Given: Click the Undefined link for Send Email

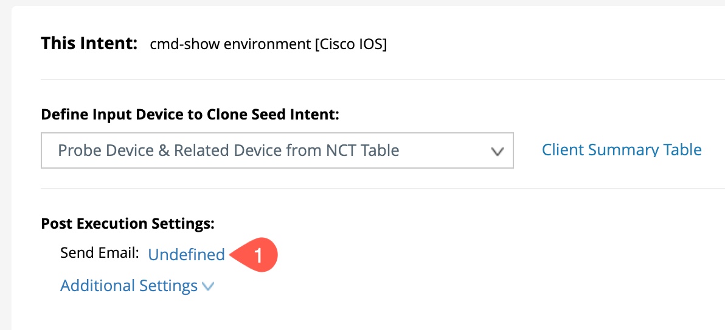Looking at the screenshot, I should [186, 255].
